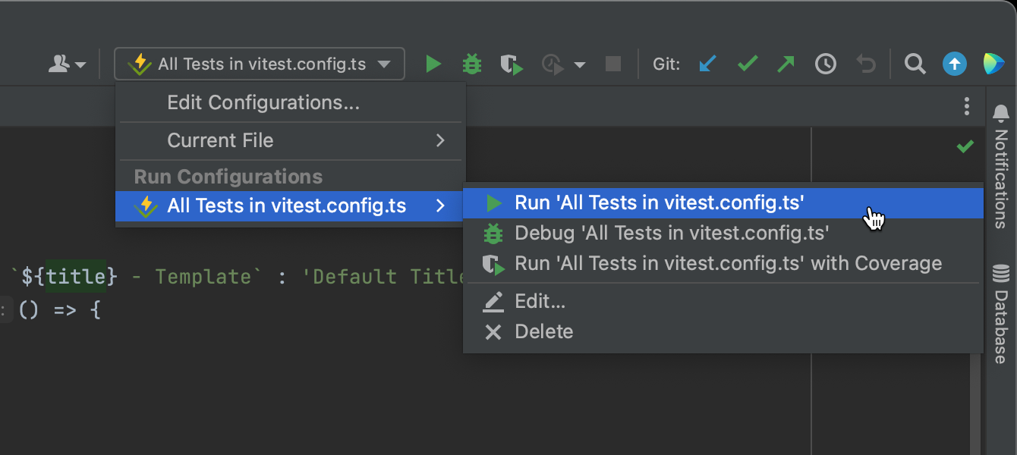Commit changes with Git green checkmark
Image resolution: width=1017 pixels, height=455 pixels.
click(748, 64)
